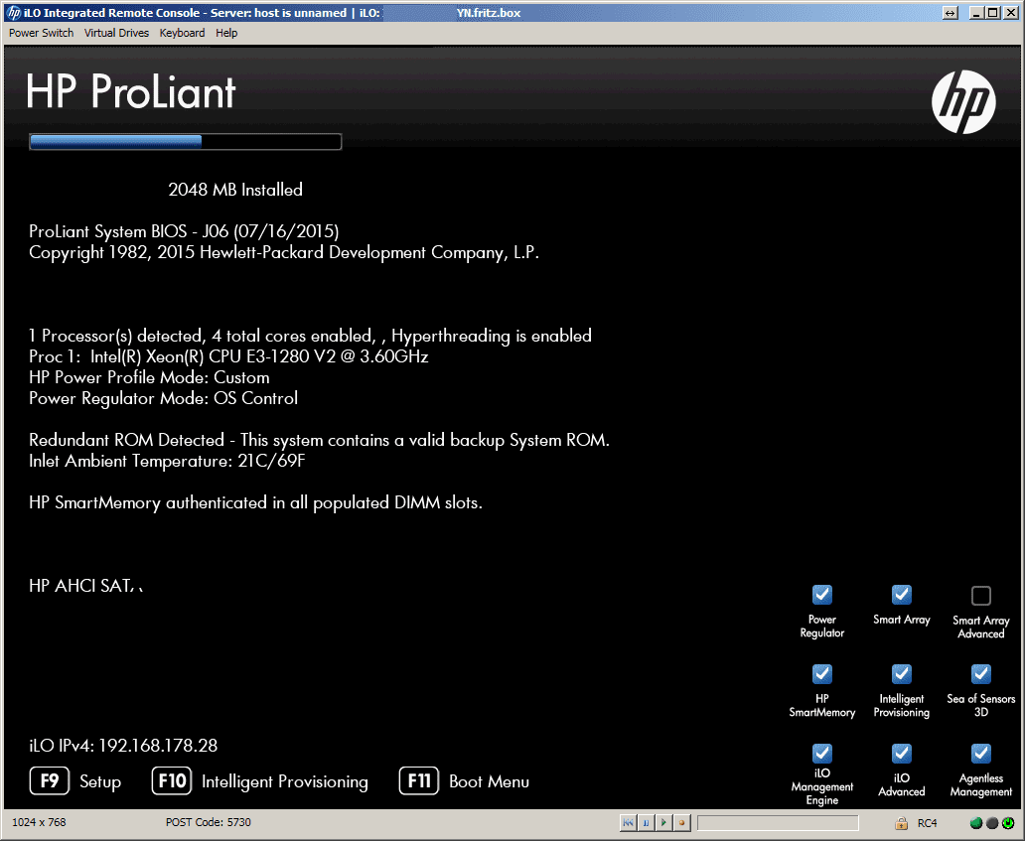This screenshot has height=841, width=1025.
Task: Click the iLO IPv4 address text
Action: (123, 746)
